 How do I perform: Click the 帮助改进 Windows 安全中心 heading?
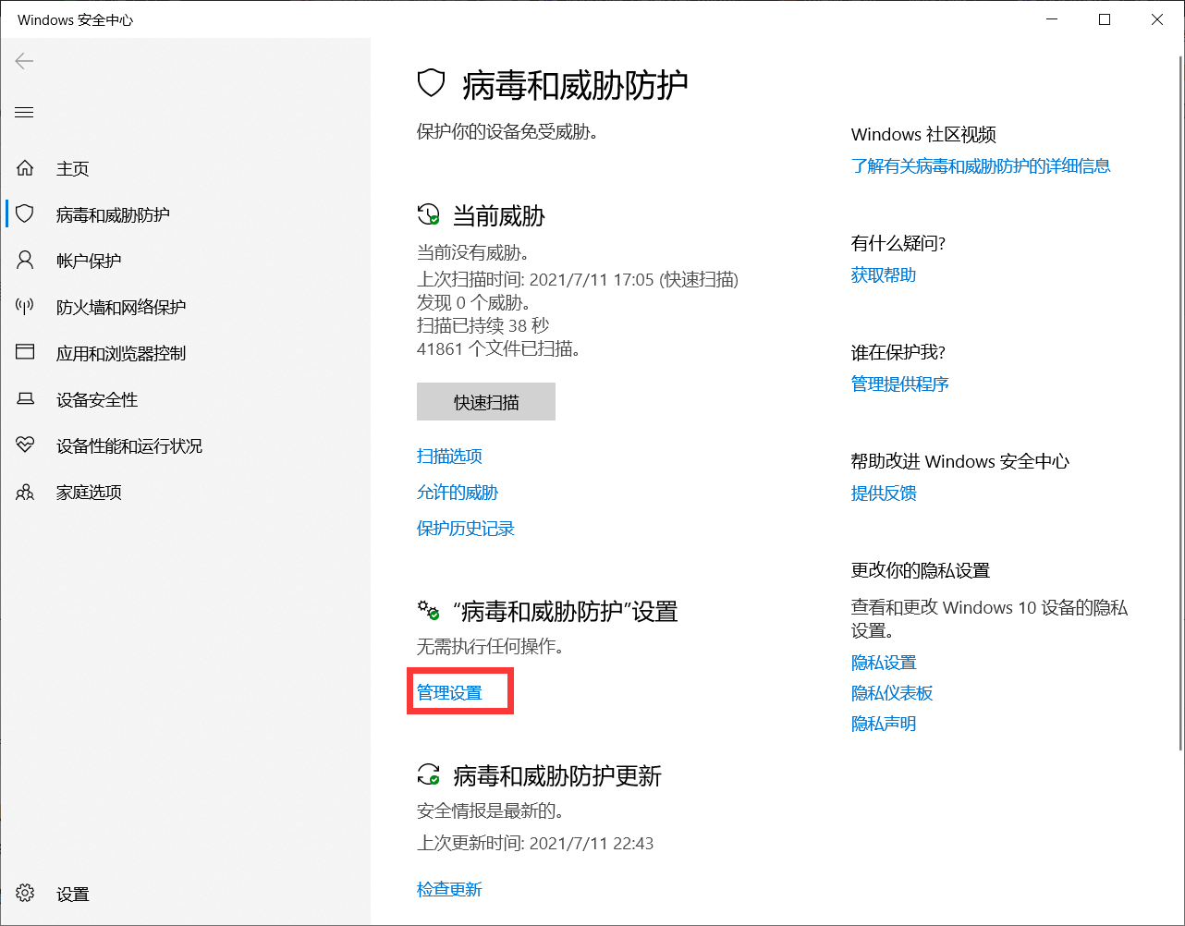960,461
